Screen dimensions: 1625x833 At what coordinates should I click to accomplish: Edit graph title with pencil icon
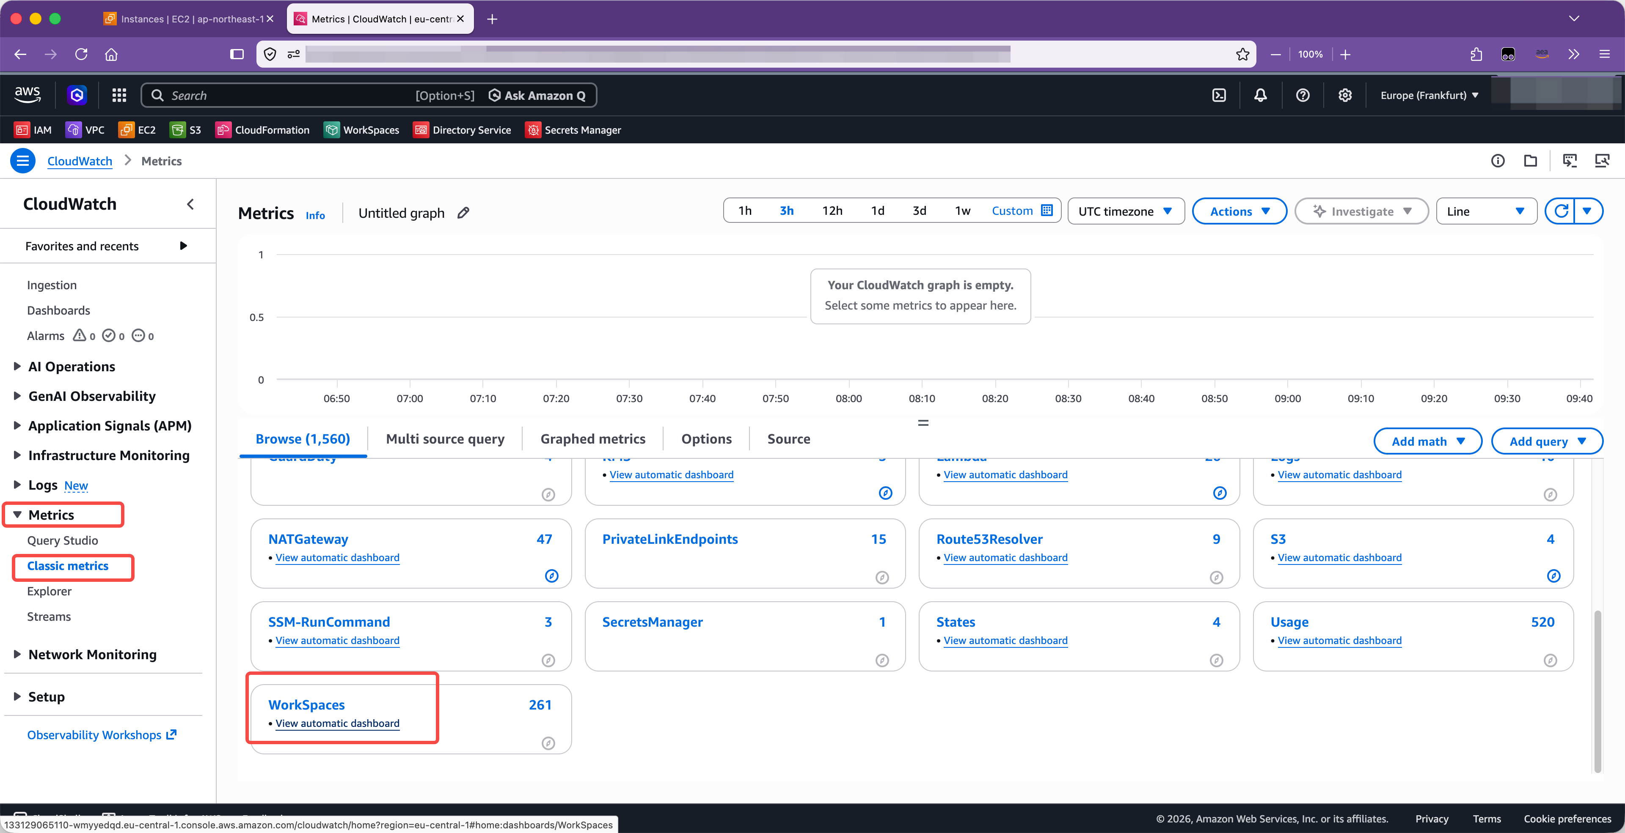pos(463,212)
